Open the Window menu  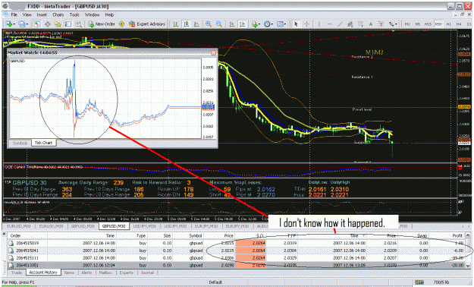click(x=92, y=14)
